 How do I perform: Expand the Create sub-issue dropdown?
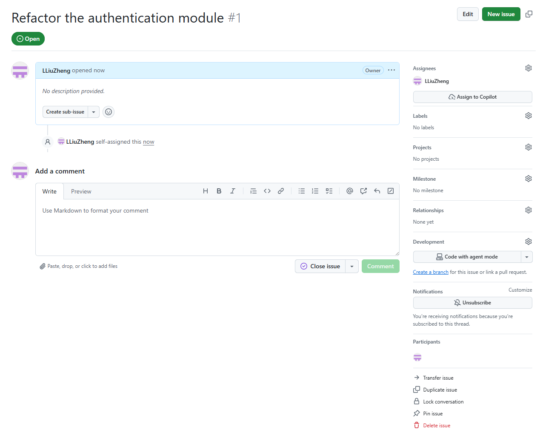[94, 111]
